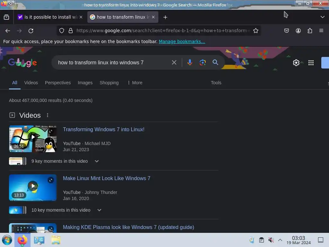Open Firefox account menu
The image size is (329, 247).
298,31
